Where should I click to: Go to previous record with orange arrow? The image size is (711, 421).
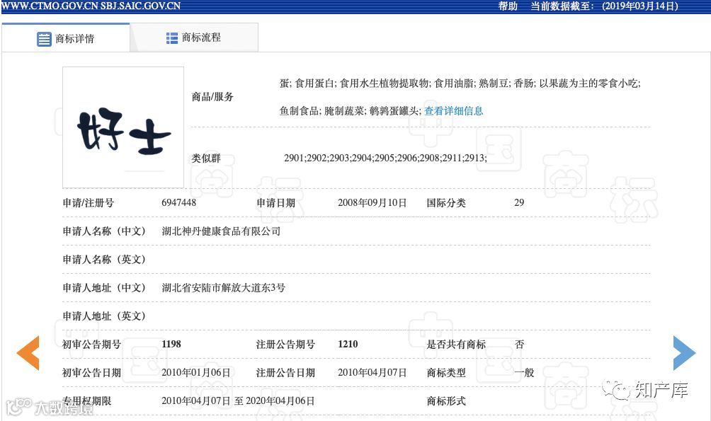tap(28, 352)
